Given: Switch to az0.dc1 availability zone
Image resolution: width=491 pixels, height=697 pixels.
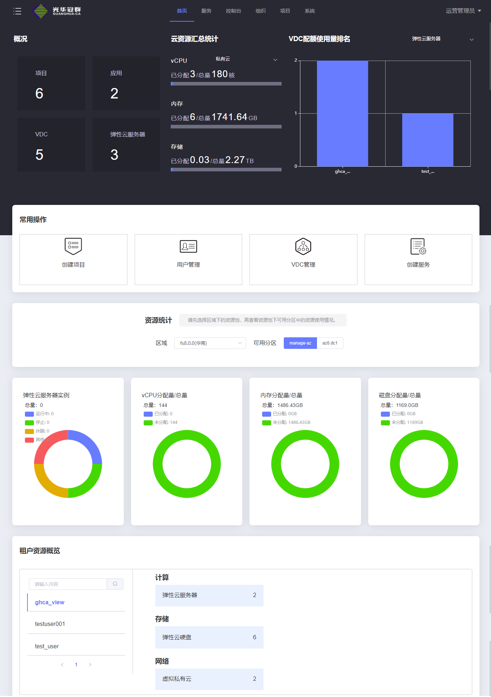Looking at the screenshot, I should pyautogui.click(x=330, y=343).
